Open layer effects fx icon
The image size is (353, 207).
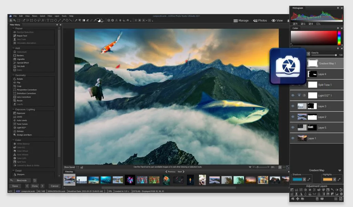pyautogui.click(x=341, y=199)
